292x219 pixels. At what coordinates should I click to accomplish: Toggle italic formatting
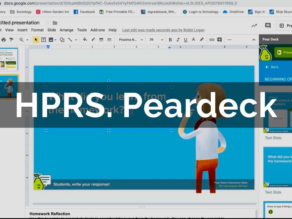(178, 40)
